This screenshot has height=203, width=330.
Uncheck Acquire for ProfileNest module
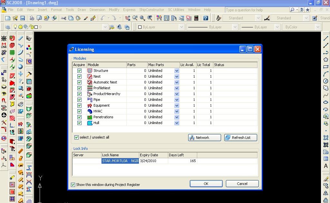79,88
